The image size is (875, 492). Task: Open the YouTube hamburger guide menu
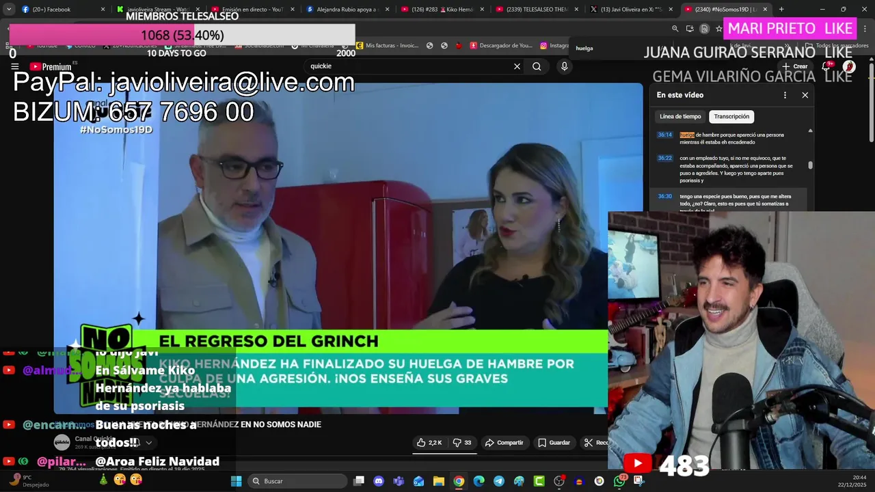coord(14,66)
